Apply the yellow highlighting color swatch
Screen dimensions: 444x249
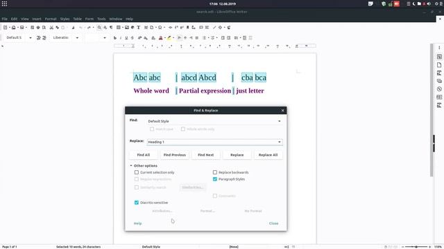169,37
